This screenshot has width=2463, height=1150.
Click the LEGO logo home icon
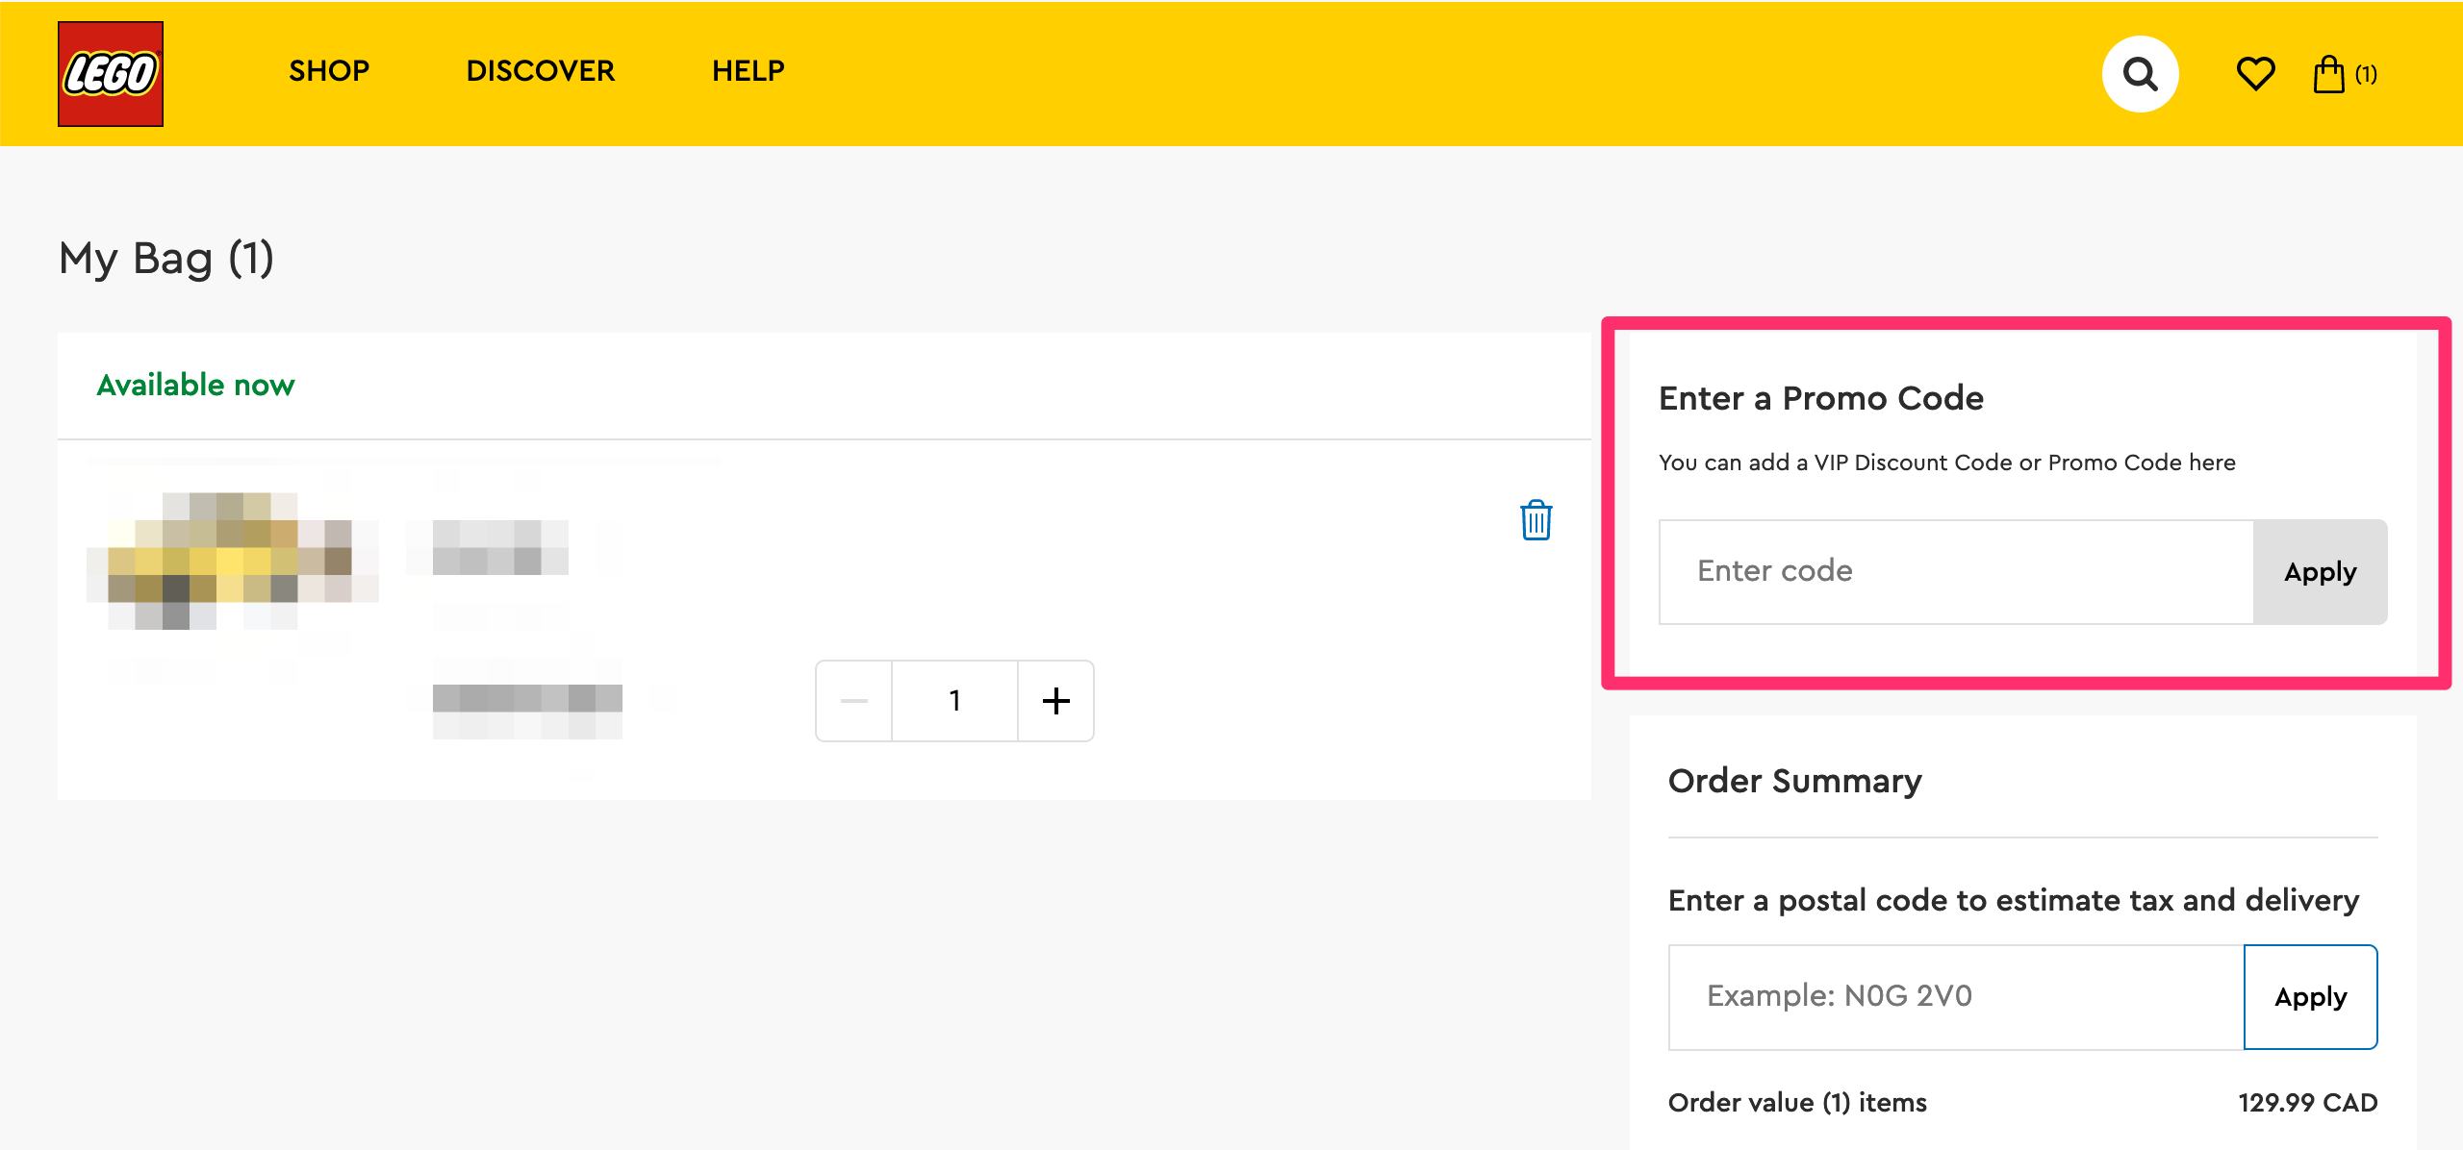point(111,74)
